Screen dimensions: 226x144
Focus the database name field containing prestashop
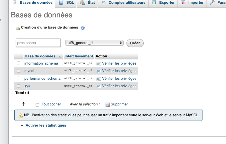(x=38, y=43)
